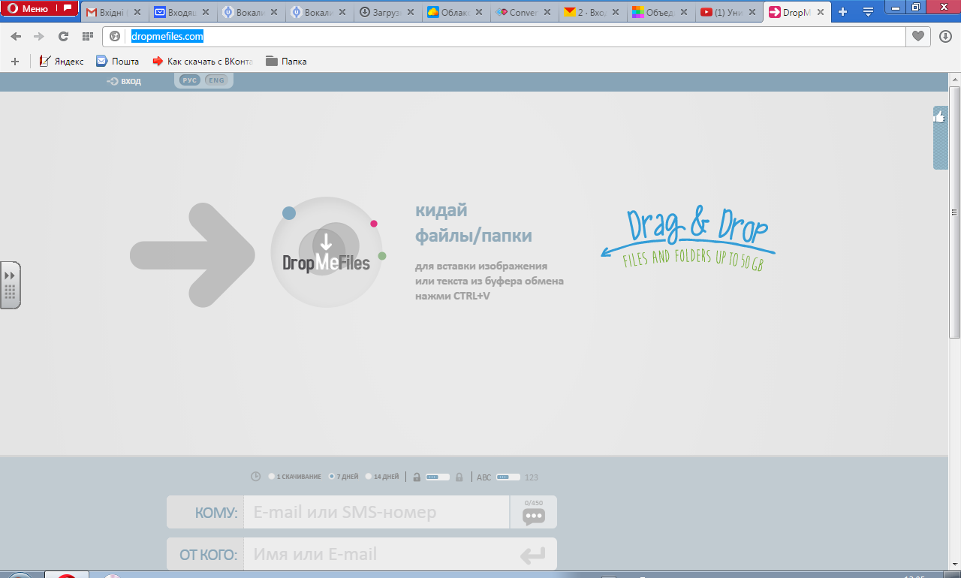The image size is (964, 578).
Task: Open the downloads arrow icon beside the heart
Action: (x=945, y=36)
